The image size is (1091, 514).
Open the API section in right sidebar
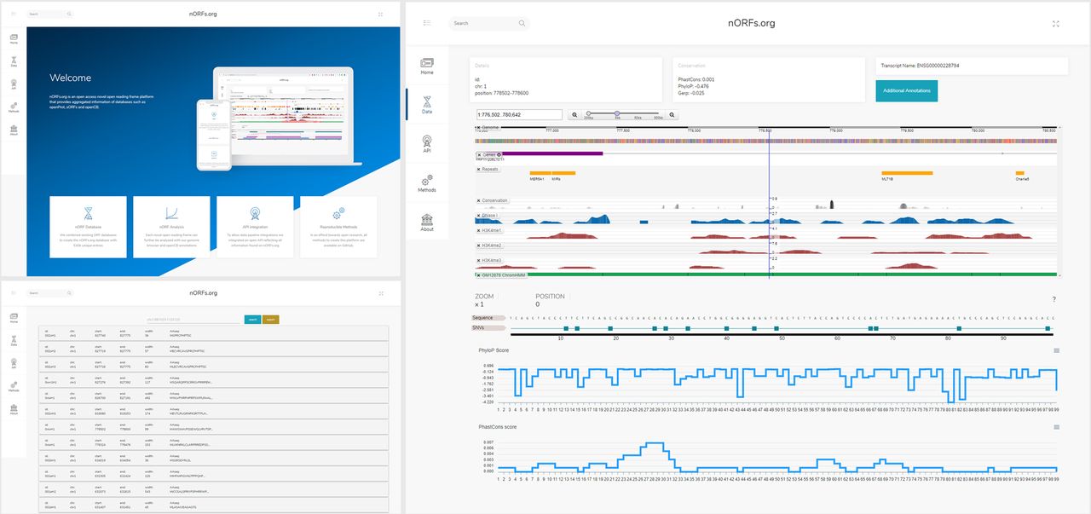click(x=427, y=143)
